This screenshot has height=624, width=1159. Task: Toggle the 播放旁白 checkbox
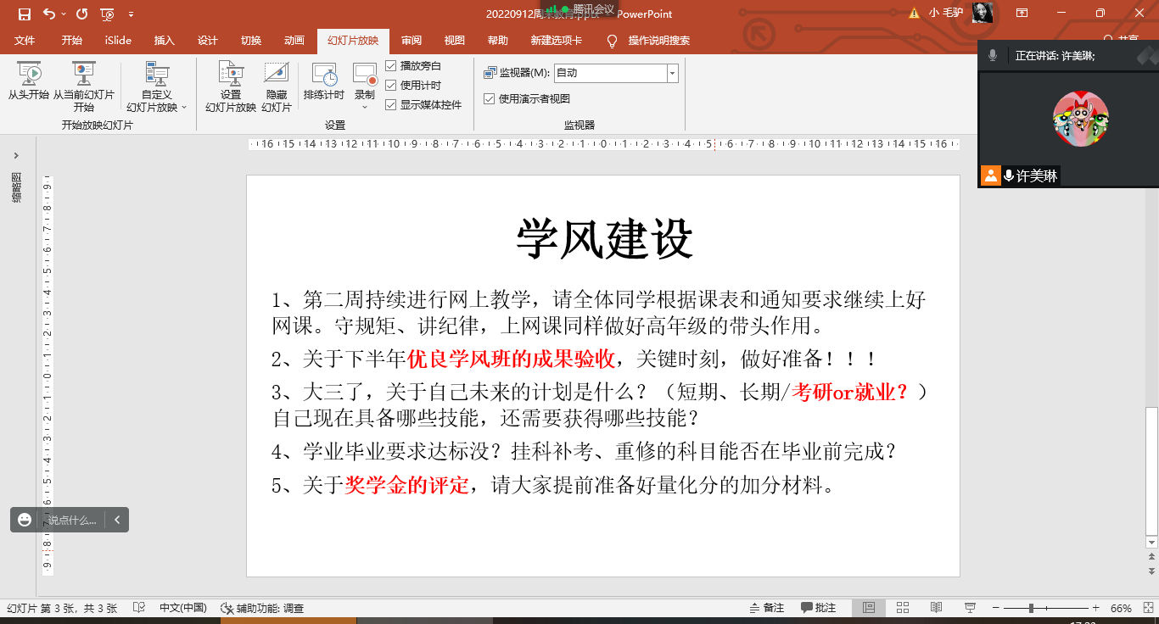click(x=391, y=65)
